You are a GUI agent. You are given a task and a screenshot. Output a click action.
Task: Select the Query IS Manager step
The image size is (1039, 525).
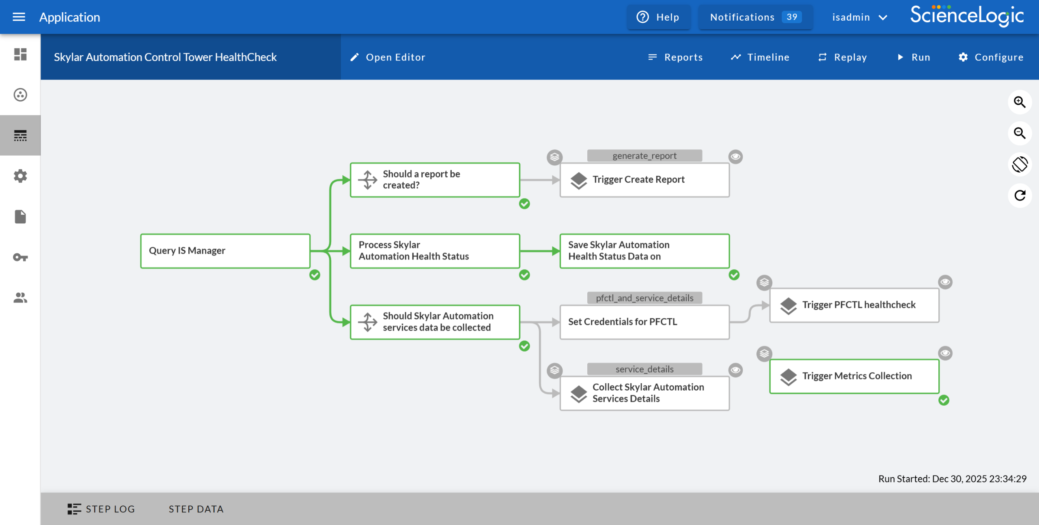tap(225, 251)
